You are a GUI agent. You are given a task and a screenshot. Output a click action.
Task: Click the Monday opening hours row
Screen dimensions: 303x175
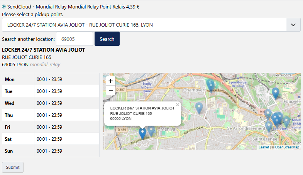point(51,79)
